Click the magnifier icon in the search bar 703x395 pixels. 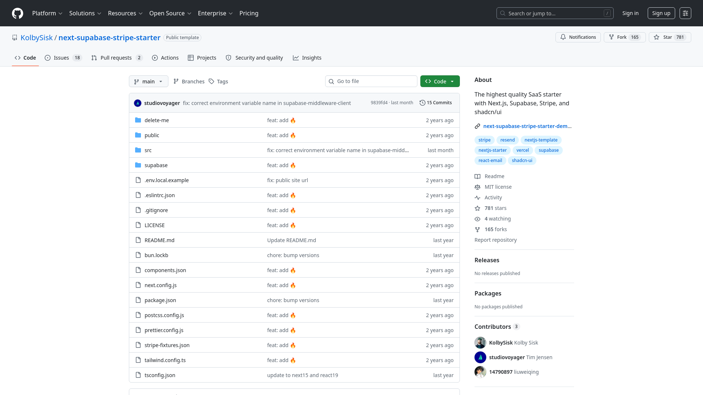coord(503,14)
